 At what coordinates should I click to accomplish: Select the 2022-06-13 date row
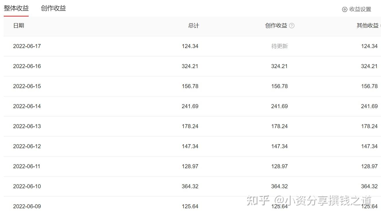coord(27,126)
